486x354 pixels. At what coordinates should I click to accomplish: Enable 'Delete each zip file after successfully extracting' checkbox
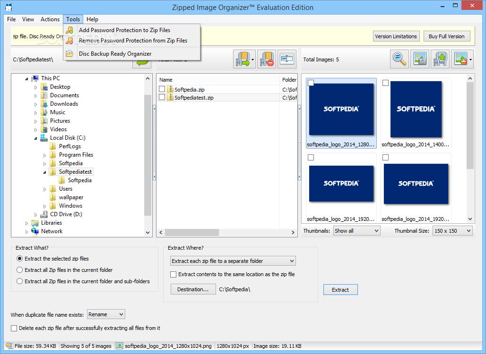(14, 328)
